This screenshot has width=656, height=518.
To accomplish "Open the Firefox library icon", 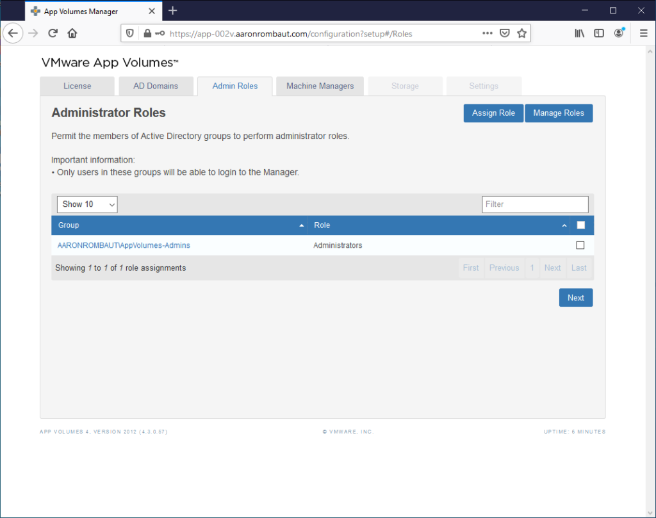I will (x=579, y=33).
